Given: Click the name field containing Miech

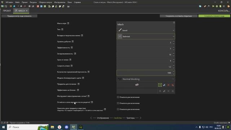Looking at the screenshot, I should 146,25.
